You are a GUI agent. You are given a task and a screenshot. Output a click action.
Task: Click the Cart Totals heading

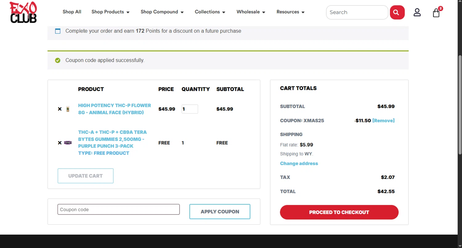[x=298, y=88]
